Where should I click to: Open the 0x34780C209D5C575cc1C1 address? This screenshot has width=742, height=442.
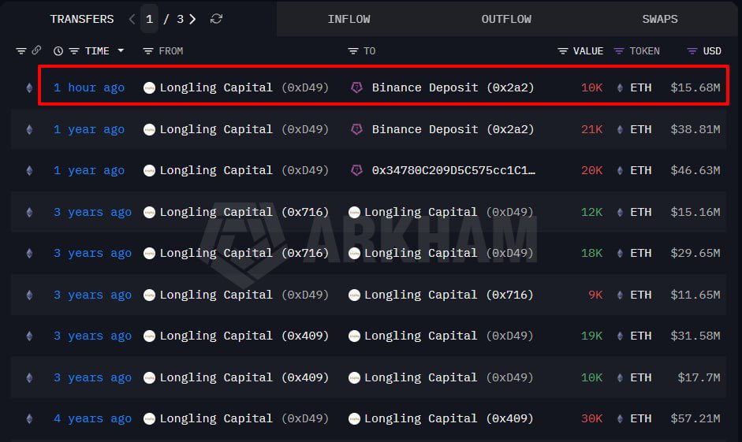pyautogui.click(x=454, y=171)
